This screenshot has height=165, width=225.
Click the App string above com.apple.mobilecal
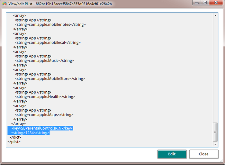tap(33, 38)
